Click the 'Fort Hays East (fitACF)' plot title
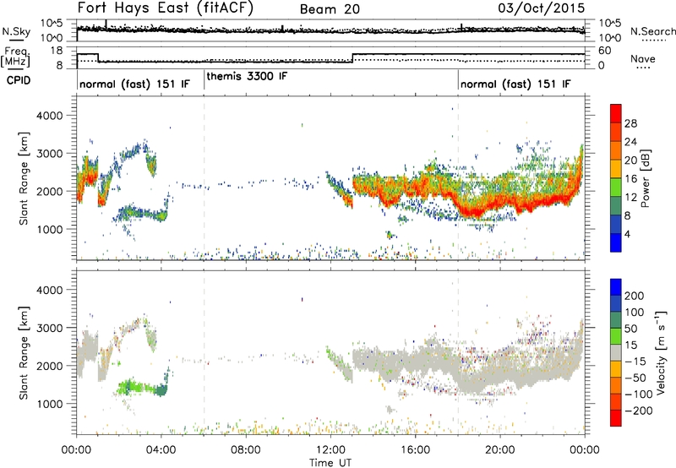This screenshot has height=468, width=676. tap(166, 8)
